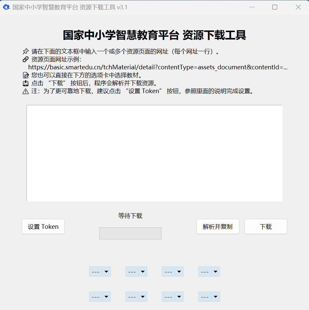The image size is (309, 310).
Task: Open the first dropdown in the bottom row
Action: click(x=100, y=296)
